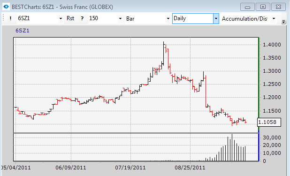
Task: Maximize the chart window
Action: (x=263, y=7)
